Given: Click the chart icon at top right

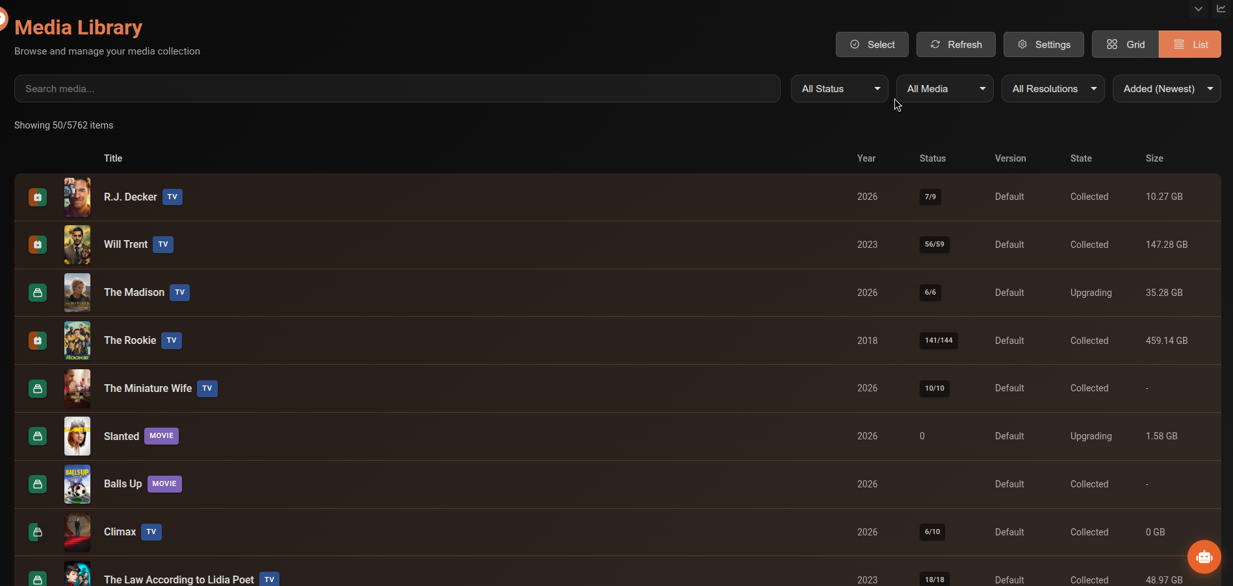Looking at the screenshot, I should tap(1221, 8).
